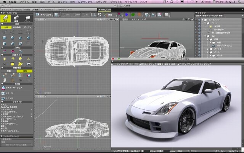Click the blue play arrow toolbar icon

127,15
